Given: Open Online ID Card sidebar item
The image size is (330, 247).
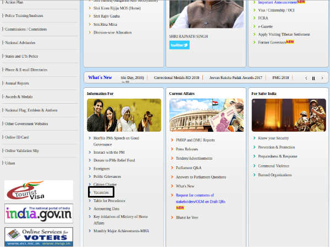Looking at the screenshot, I should click(17, 137).
